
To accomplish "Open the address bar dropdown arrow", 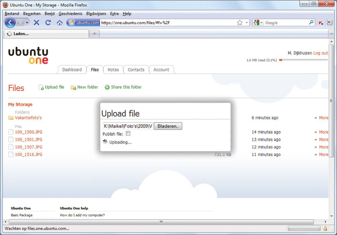I will (247, 23).
